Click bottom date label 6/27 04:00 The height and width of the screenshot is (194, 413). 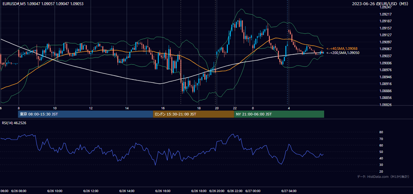pos(289,191)
